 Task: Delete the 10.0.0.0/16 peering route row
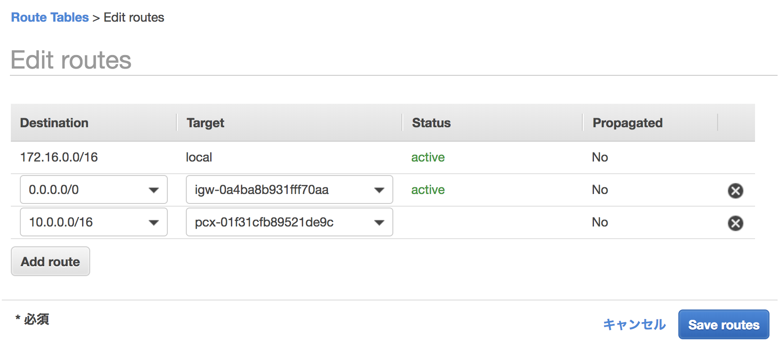[x=735, y=223]
